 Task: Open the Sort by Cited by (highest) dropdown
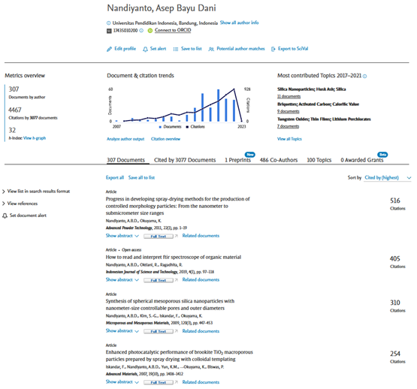tap(388, 178)
